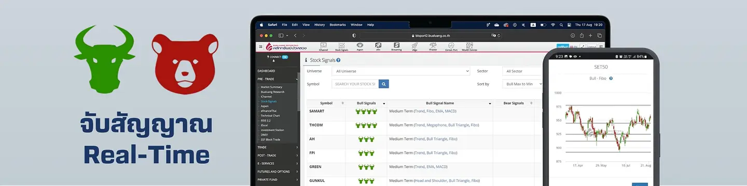Click the MACD link in GREEN row
Viewport: 747px width, 186px height.
440,167
